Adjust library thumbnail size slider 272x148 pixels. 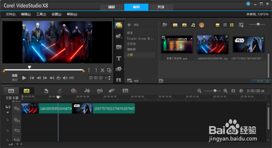point(258,24)
